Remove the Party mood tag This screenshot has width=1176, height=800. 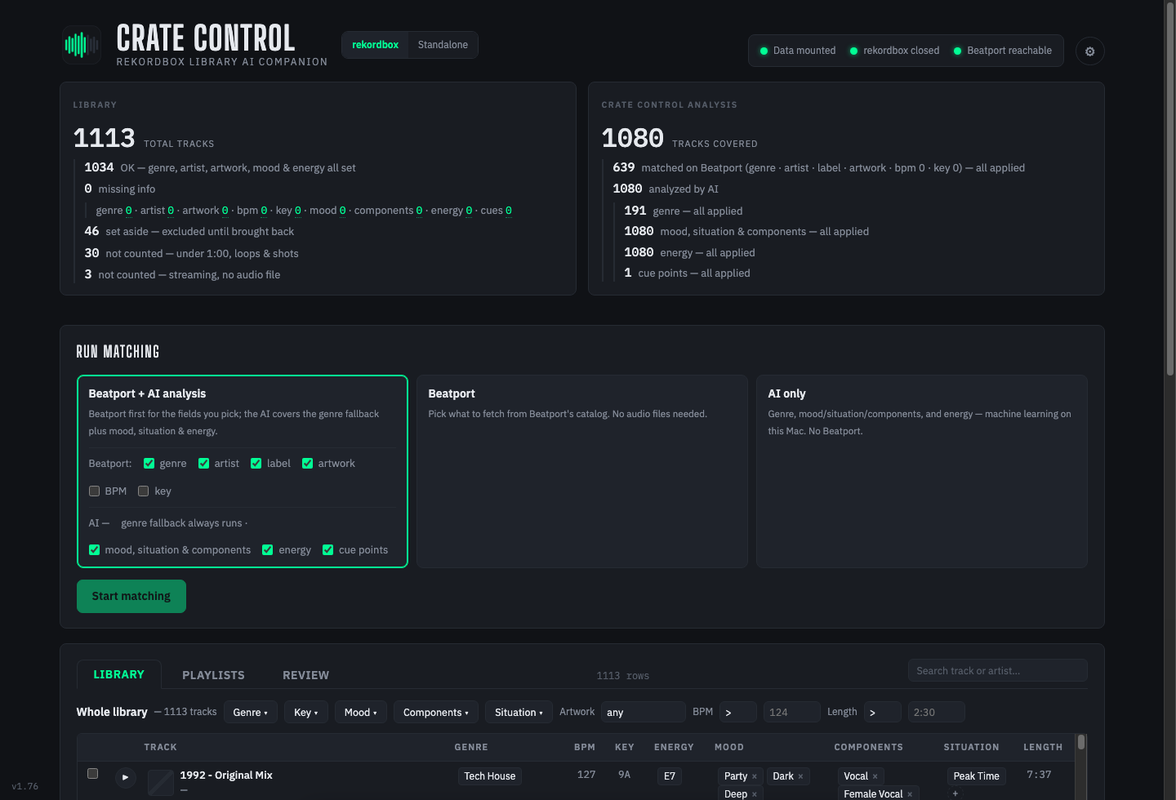(754, 776)
